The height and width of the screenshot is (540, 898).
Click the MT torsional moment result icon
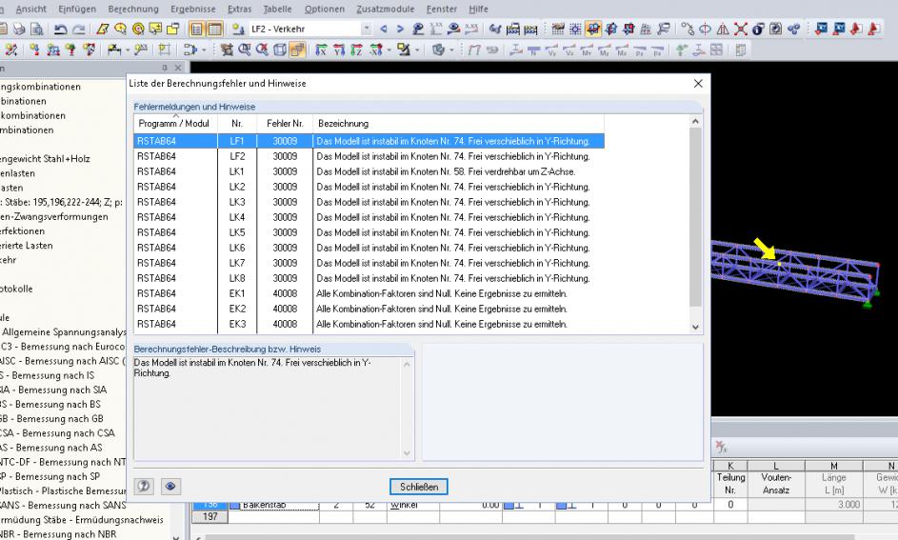587,50
